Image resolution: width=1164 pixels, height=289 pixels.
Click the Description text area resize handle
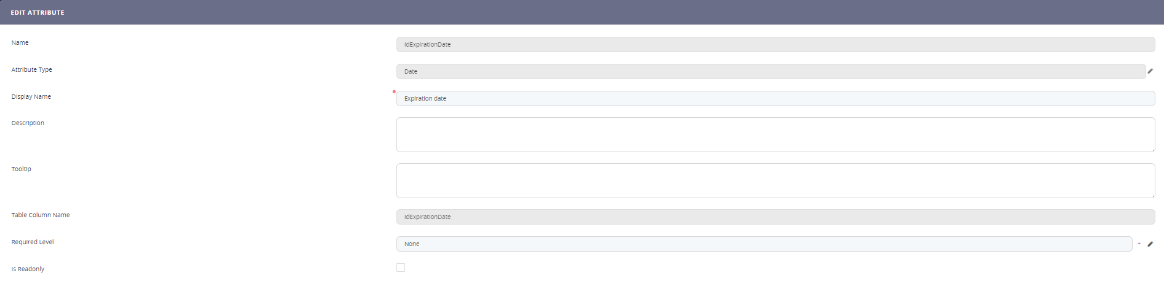tap(1152, 149)
